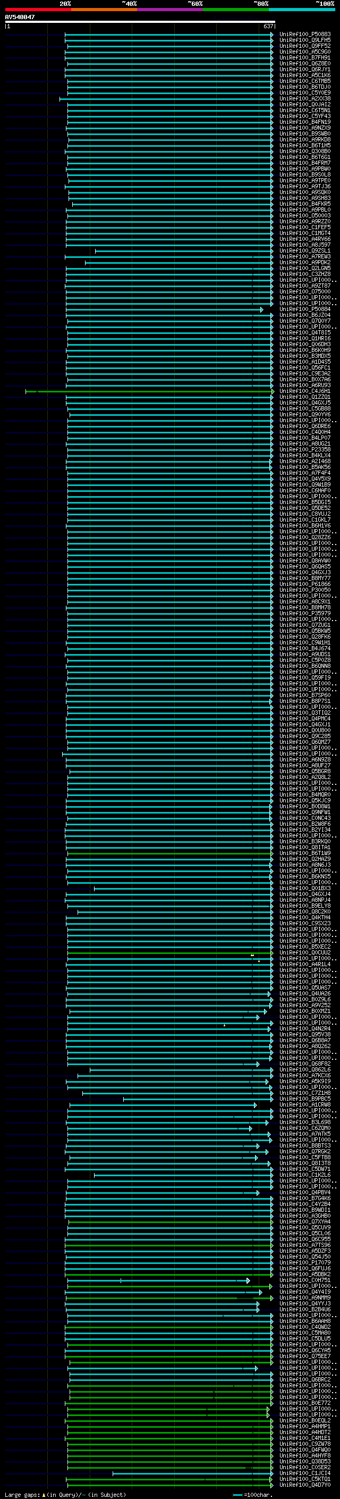Open hit UniRef100_Q9LFH5
Image resolution: width=340 pixels, height=1499 pixels.
[x=305, y=40]
